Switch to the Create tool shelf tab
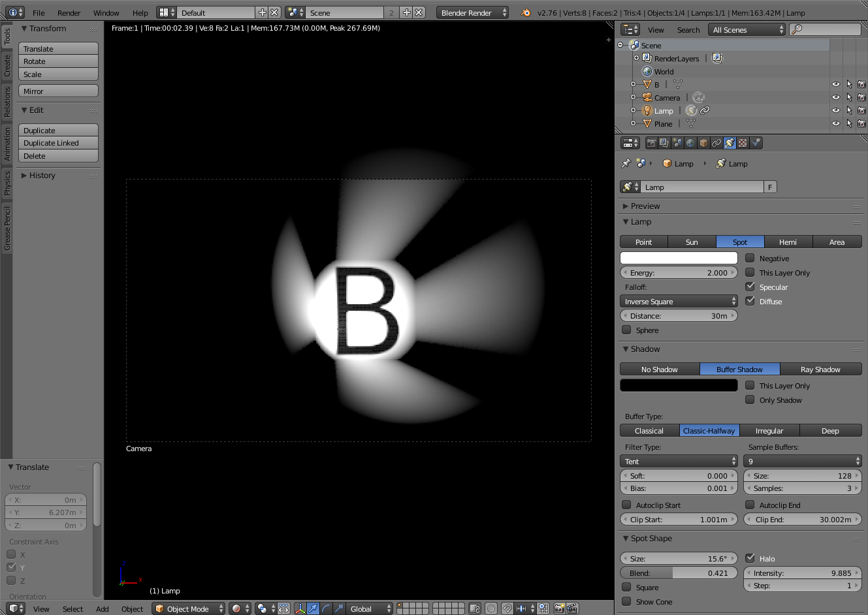This screenshot has height=615, width=868. coord(7,66)
